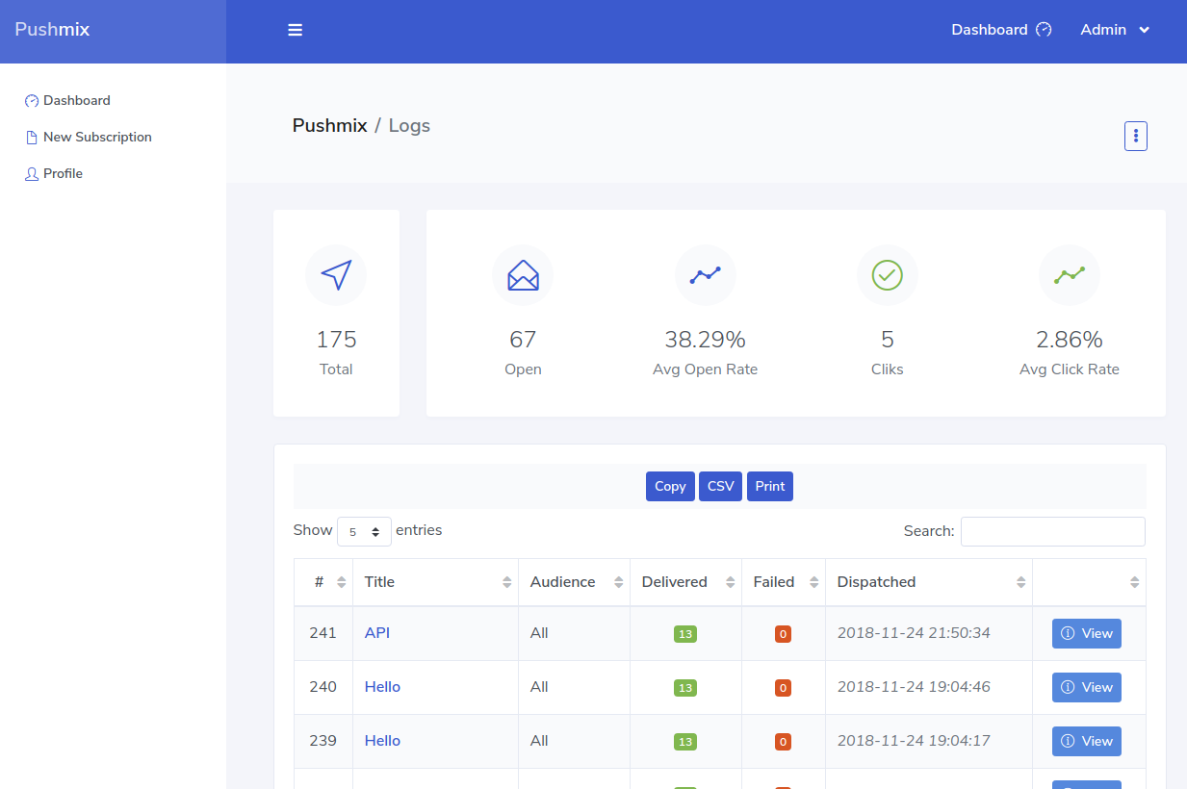Expand the Admin user dropdown

click(1115, 30)
